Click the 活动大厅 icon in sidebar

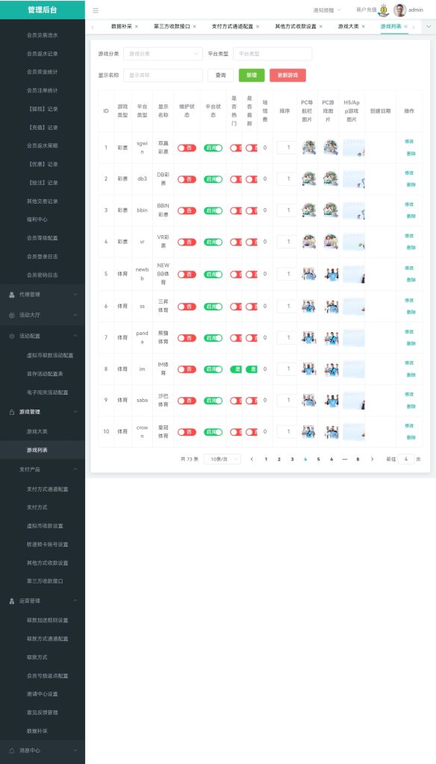(x=12, y=316)
